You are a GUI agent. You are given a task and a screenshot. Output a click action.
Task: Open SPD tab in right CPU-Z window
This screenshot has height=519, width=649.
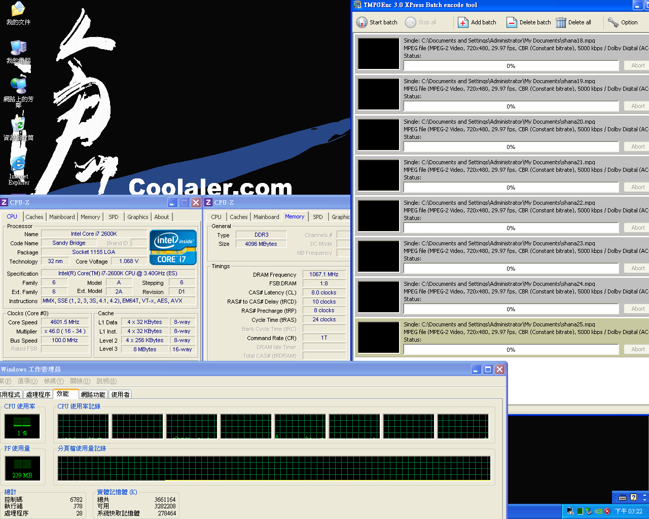(318, 217)
